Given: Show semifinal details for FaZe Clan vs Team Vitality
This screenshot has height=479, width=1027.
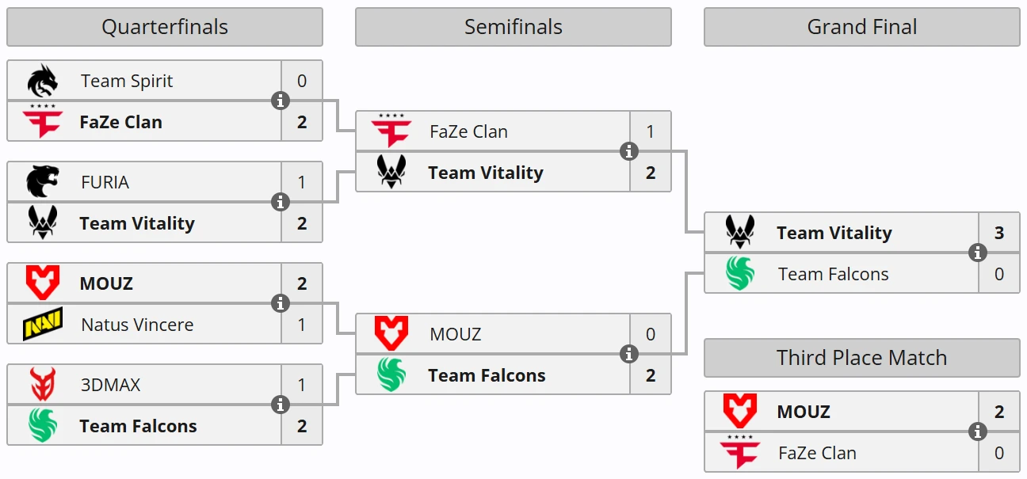Looking at the screenshot, I should point(629,152).
